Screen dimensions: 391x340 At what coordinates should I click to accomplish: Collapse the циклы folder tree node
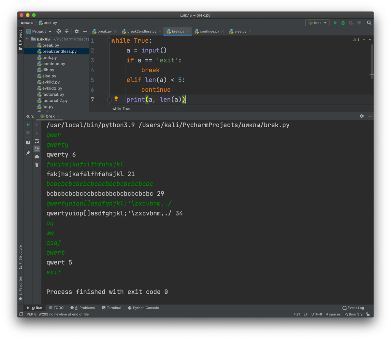tap(27, 39)
